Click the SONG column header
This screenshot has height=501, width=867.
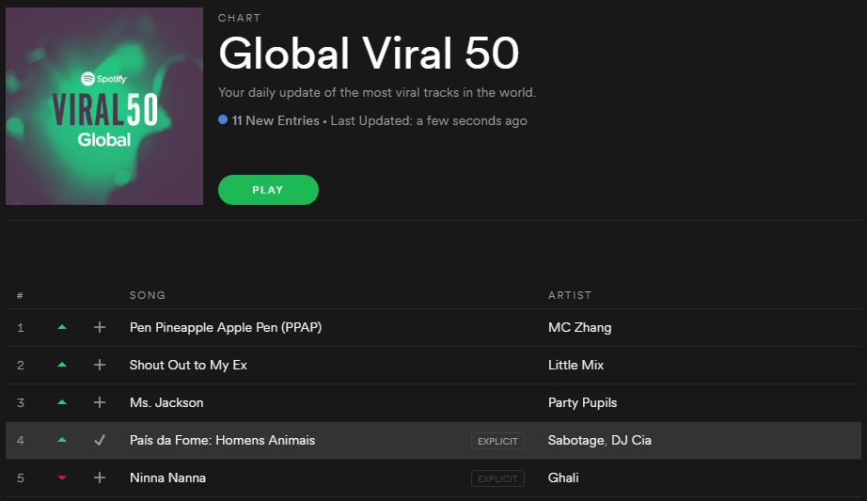coord(148,295)
